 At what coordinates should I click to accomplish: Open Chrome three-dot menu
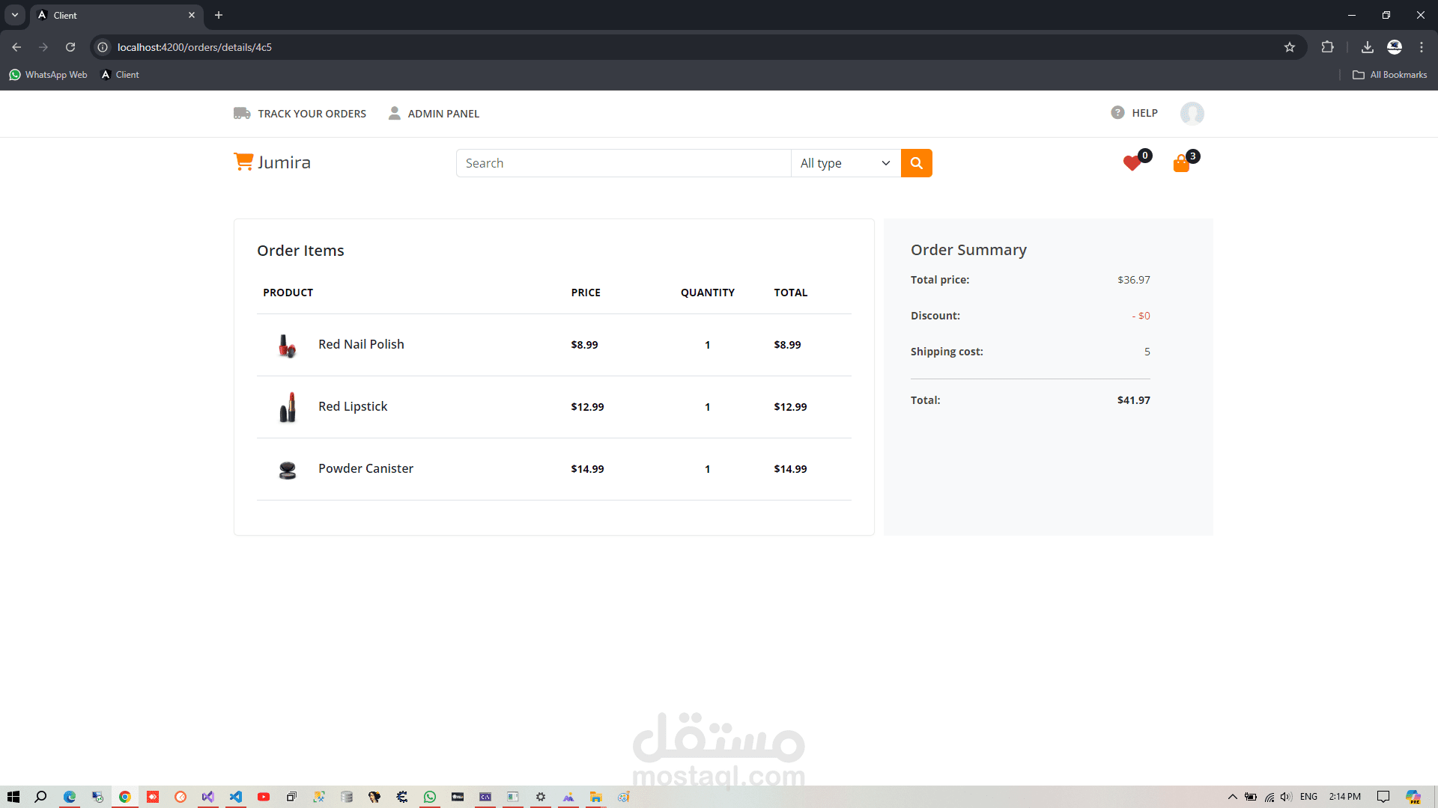pyautogui.click(x=1421, y=47)
